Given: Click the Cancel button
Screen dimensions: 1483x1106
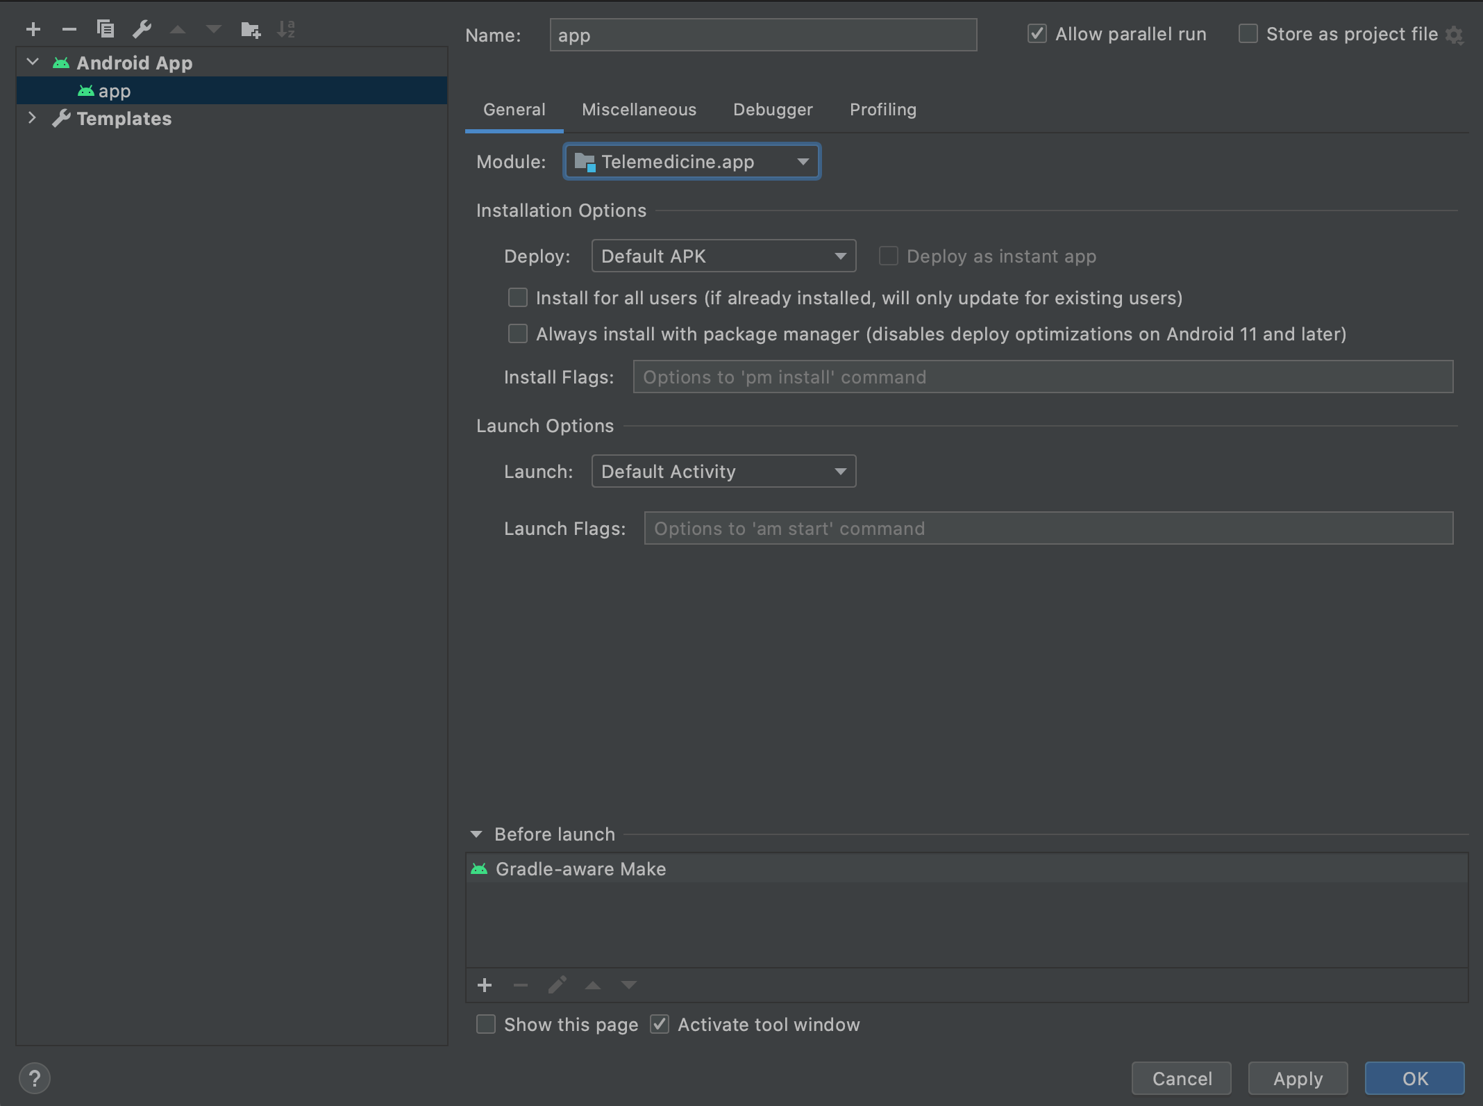Looking at the screenshot, I should 1182,1078.
